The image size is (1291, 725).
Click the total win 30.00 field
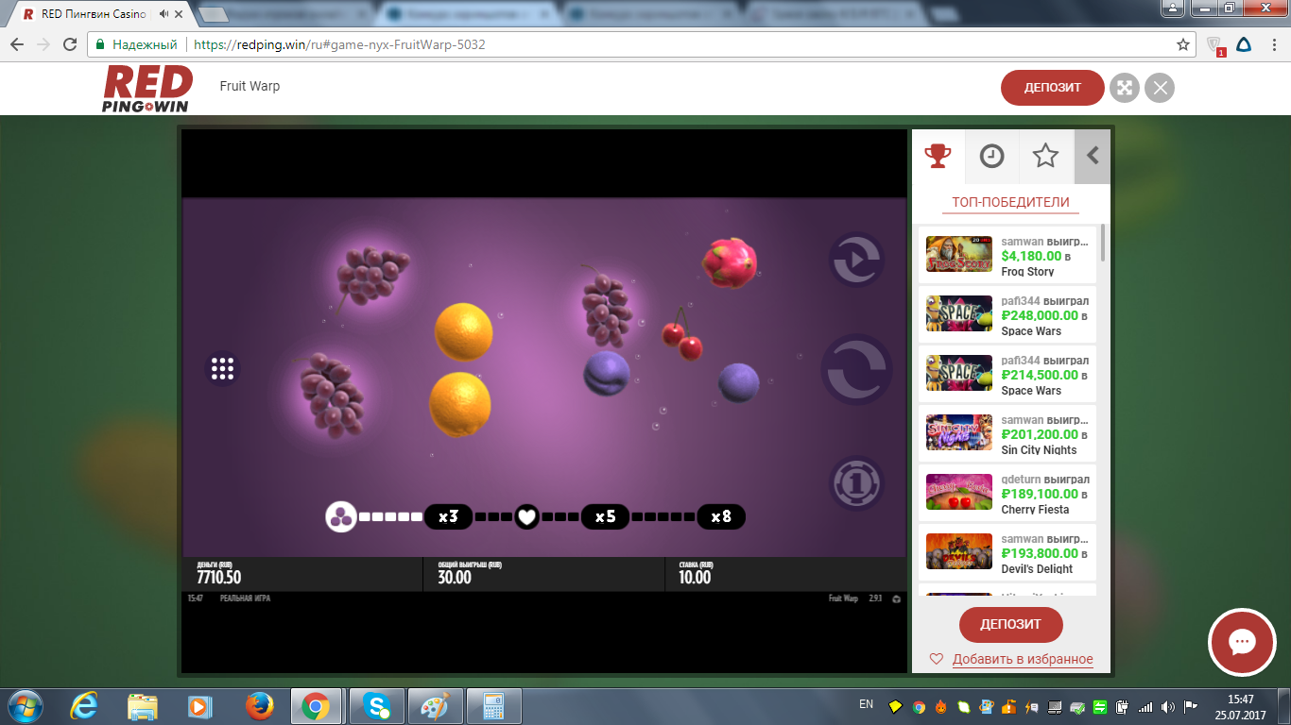[543, 574]
